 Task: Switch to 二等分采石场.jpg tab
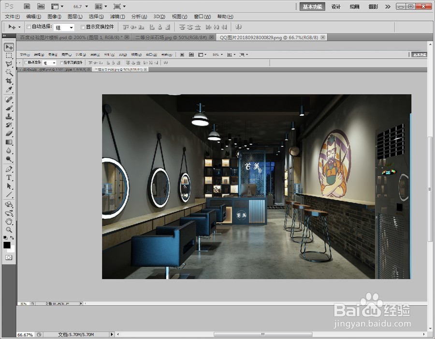click(171, 37)
